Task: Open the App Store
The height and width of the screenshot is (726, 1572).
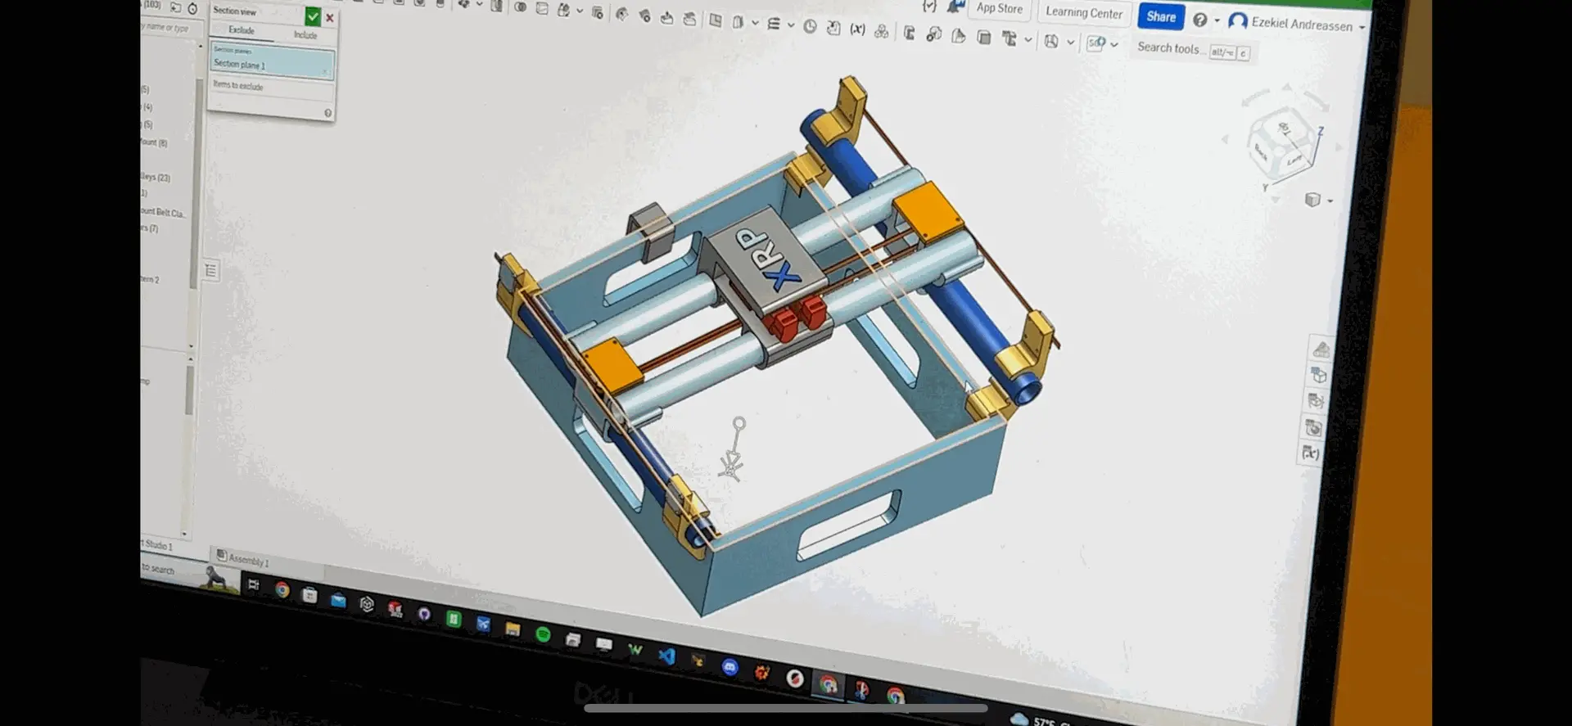Action: click(999, 8)
